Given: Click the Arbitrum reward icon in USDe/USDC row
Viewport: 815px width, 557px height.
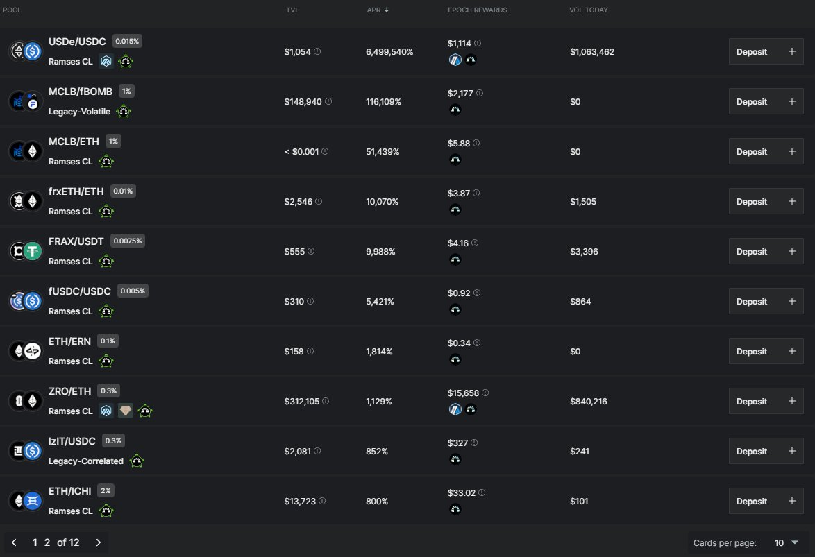Looking at the screenshot, I should [x=455, y=60].
